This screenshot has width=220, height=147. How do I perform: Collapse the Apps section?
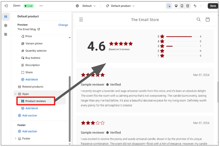(x=15, y=94)
